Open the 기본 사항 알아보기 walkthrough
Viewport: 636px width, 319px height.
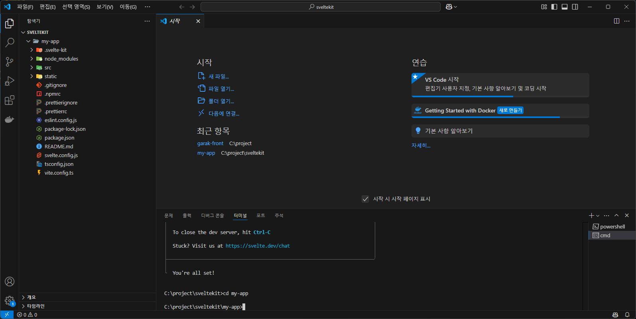coord(500,131)
